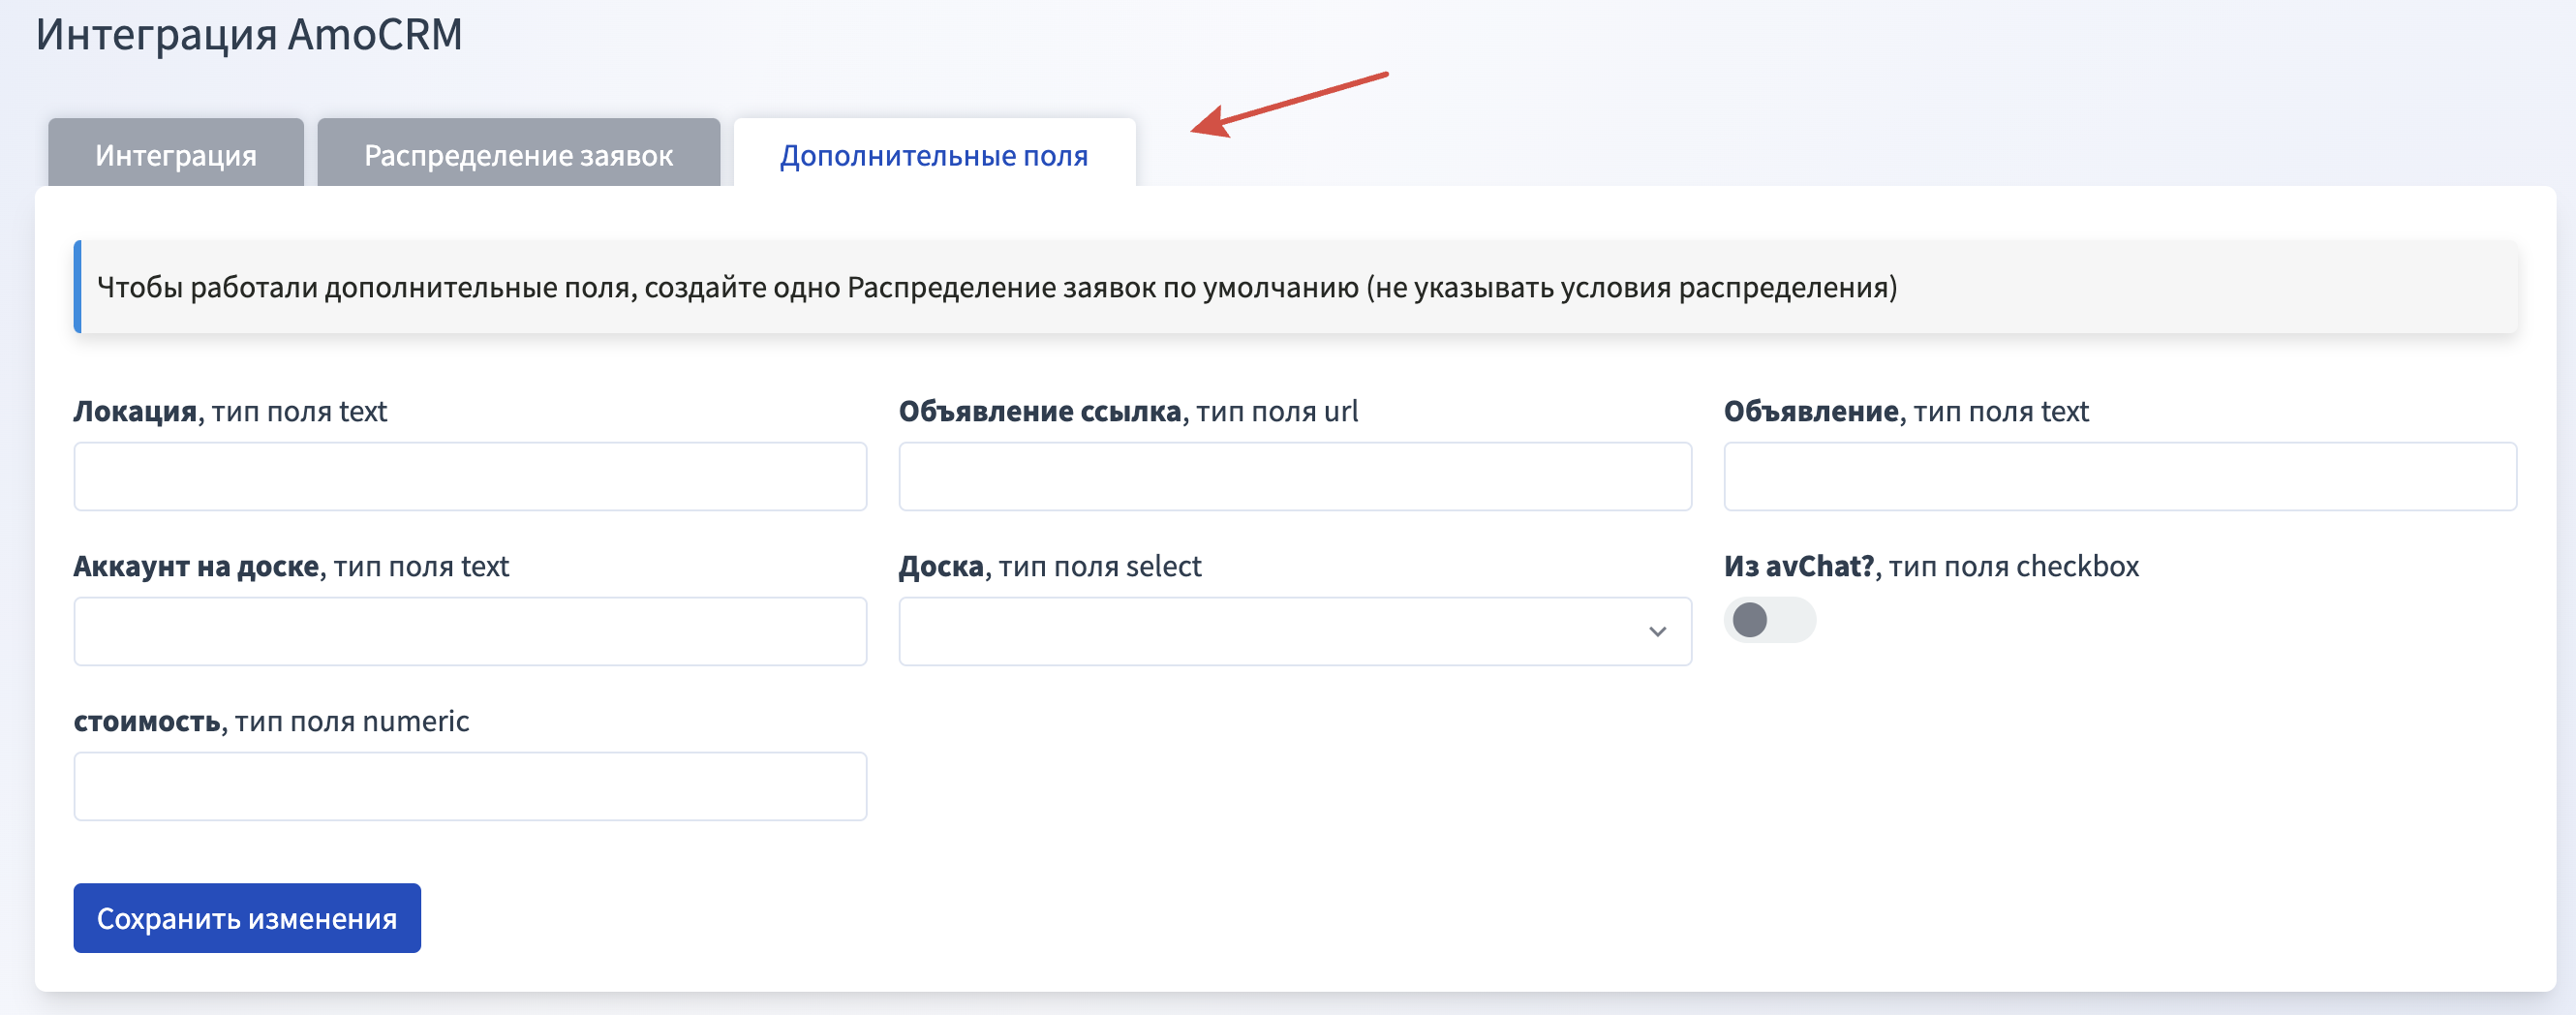Open the Интеграция tab
Image resolution: width=2576 pixels, height=1015 pixels.
[176, 154]
